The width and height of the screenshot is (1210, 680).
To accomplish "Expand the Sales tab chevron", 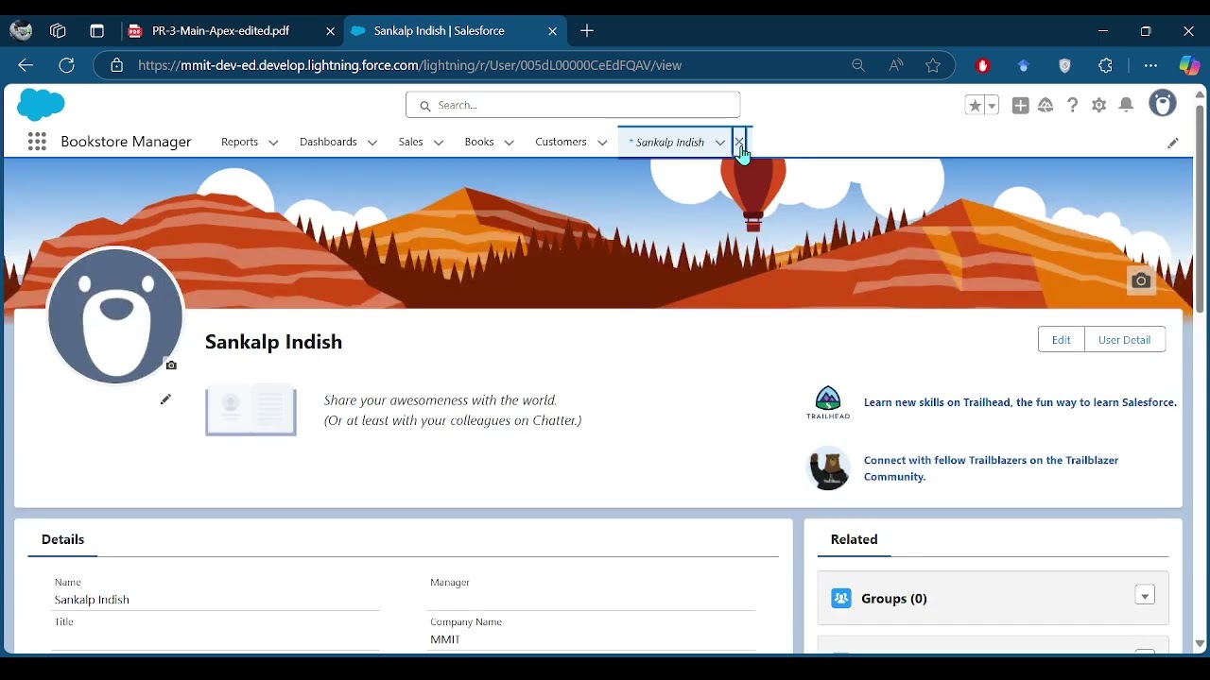I will coord(439,143).
